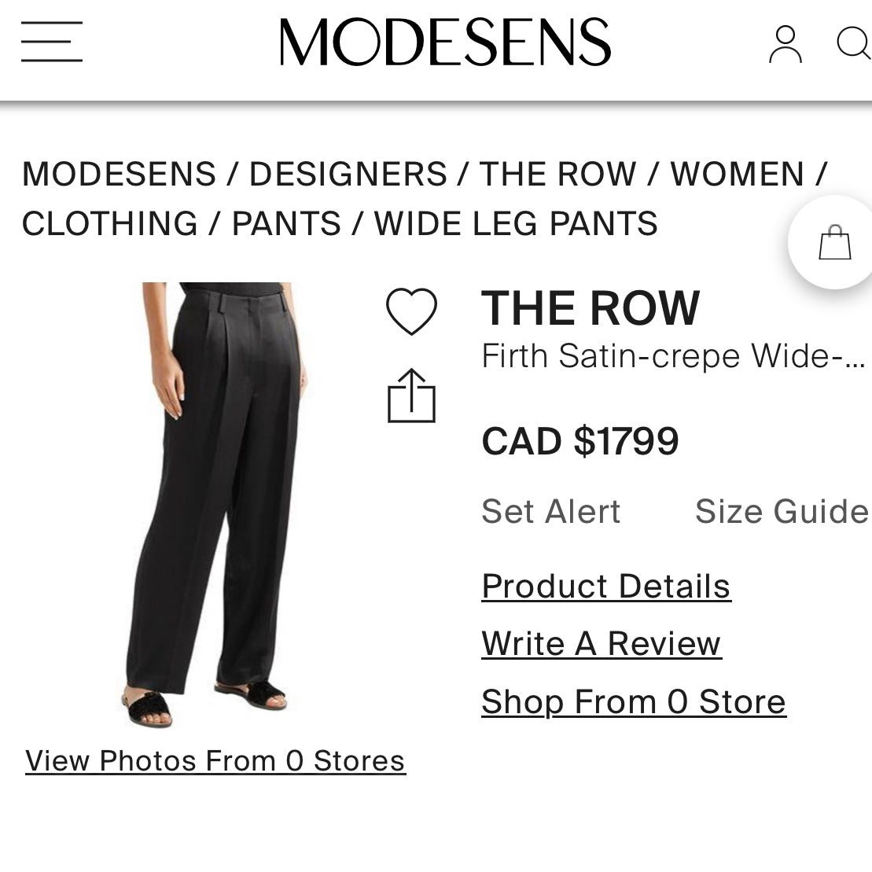
Task: Select THE ROW brand heading
Action: pyautogui.click(x=590, y=307)
